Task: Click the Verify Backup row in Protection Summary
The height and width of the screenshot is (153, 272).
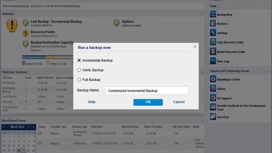Action: tap(37, 96)
